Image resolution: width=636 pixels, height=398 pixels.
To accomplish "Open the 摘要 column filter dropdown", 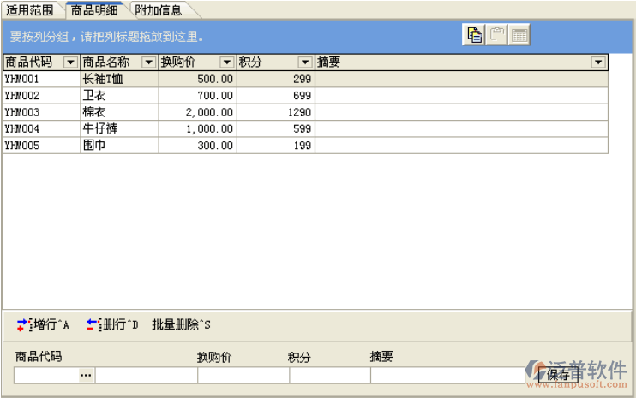I will point(597,62).
